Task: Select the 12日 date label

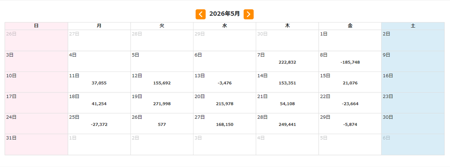Action: [137, 75]
